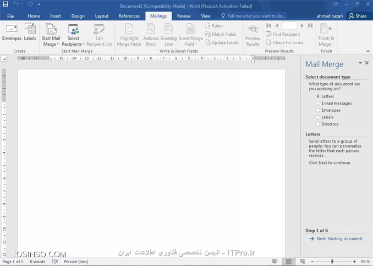
Task: Open the File tab
Action: (x=10, y=16)
